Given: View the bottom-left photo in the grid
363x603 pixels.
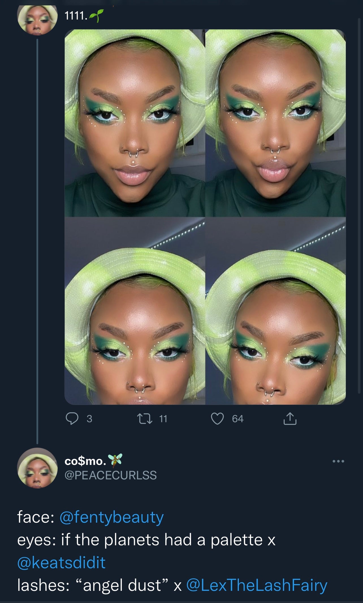Looking at the screenshot, I should tap(135, 311).
